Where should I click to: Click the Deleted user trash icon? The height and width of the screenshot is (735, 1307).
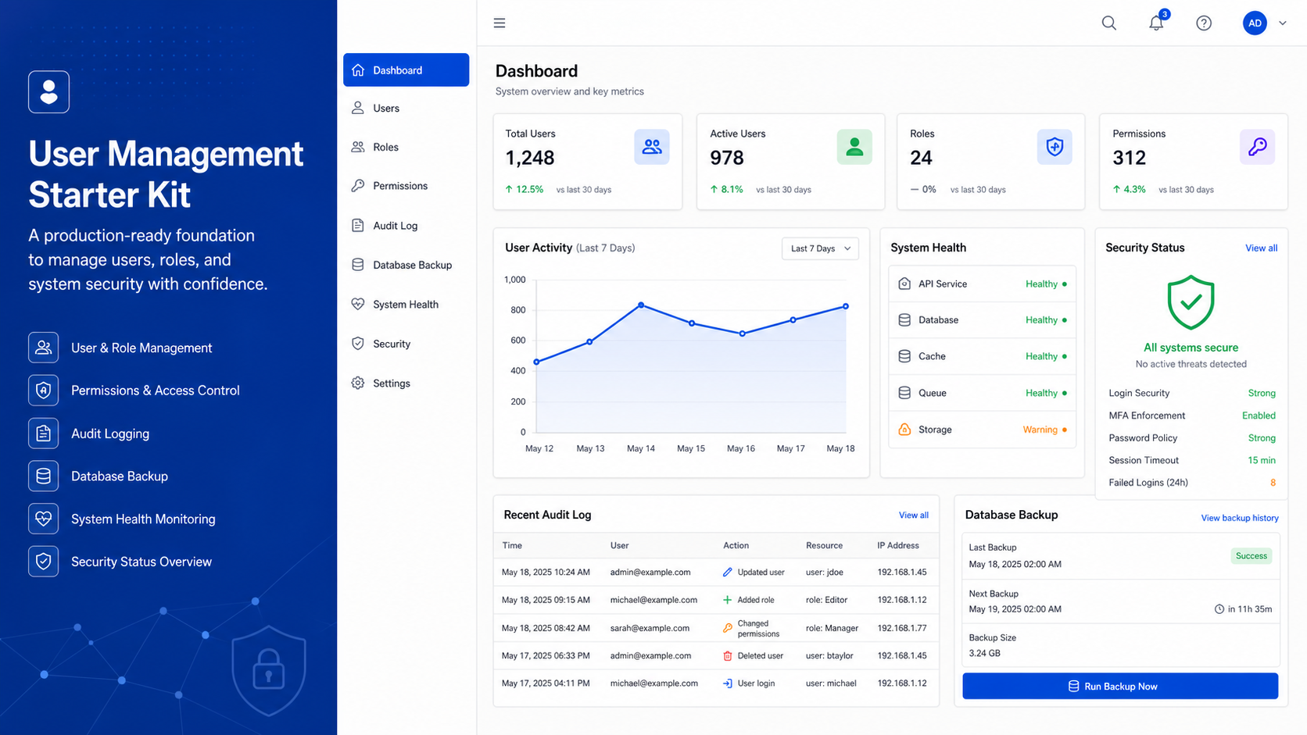pos(728,656)
